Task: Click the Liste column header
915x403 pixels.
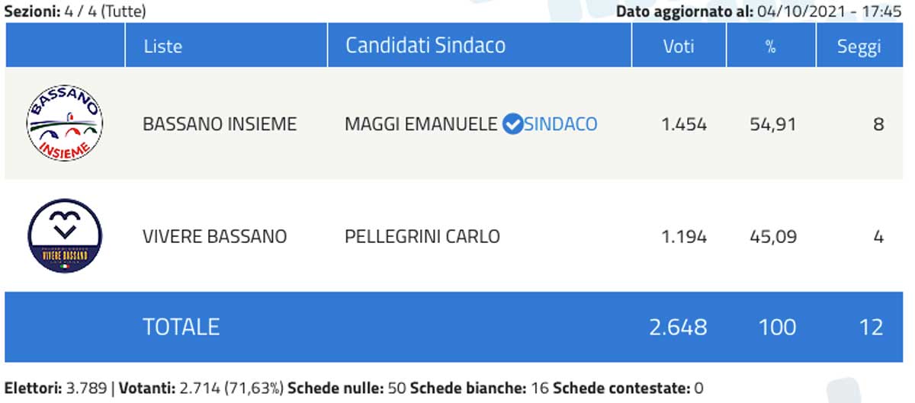Action: (x=162, y=46)
